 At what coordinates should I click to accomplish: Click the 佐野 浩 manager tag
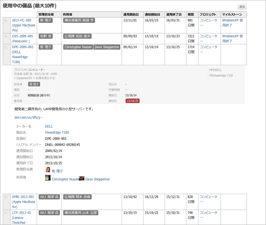click(46, 36)
